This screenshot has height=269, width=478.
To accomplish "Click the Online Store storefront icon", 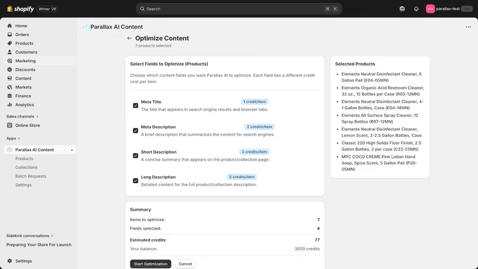I will click(x=10, y=126).
